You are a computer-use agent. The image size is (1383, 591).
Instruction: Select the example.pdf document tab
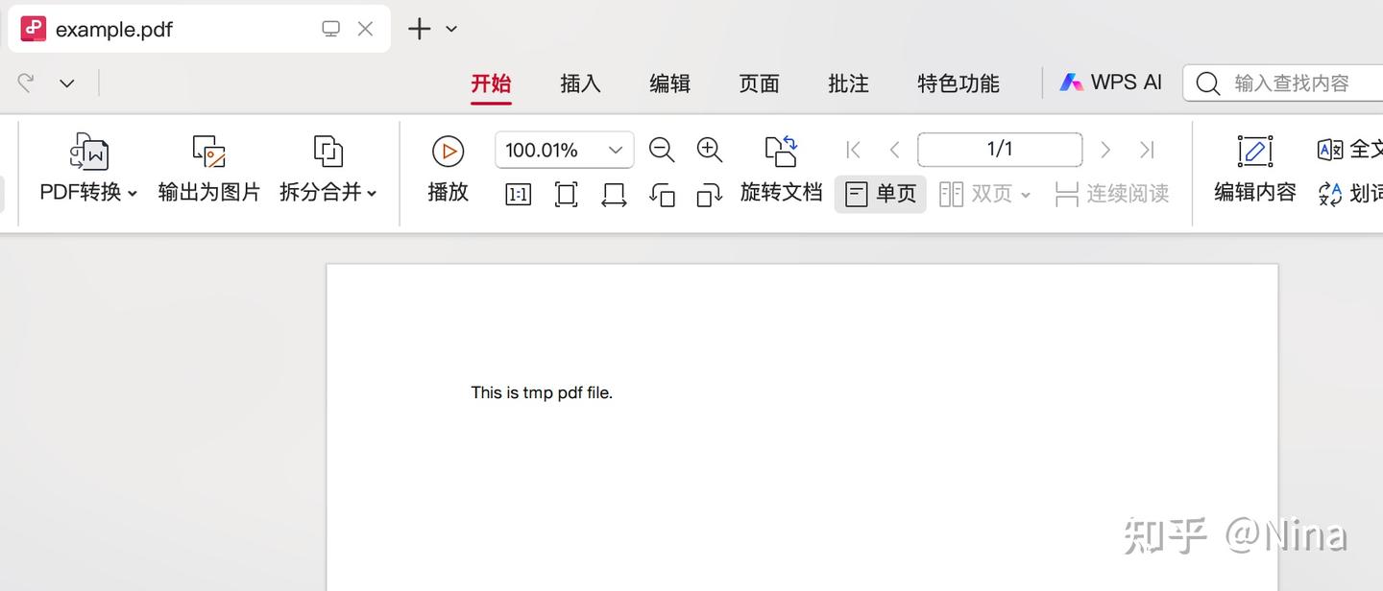pyautogui.click(x=199, y=29)
